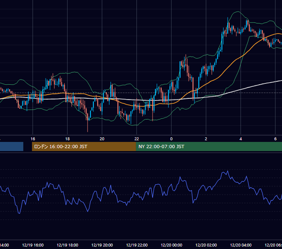The image size is (282, 249).
Task: Click hour label 20 on price chart axis
Action: tap(102, 139)
